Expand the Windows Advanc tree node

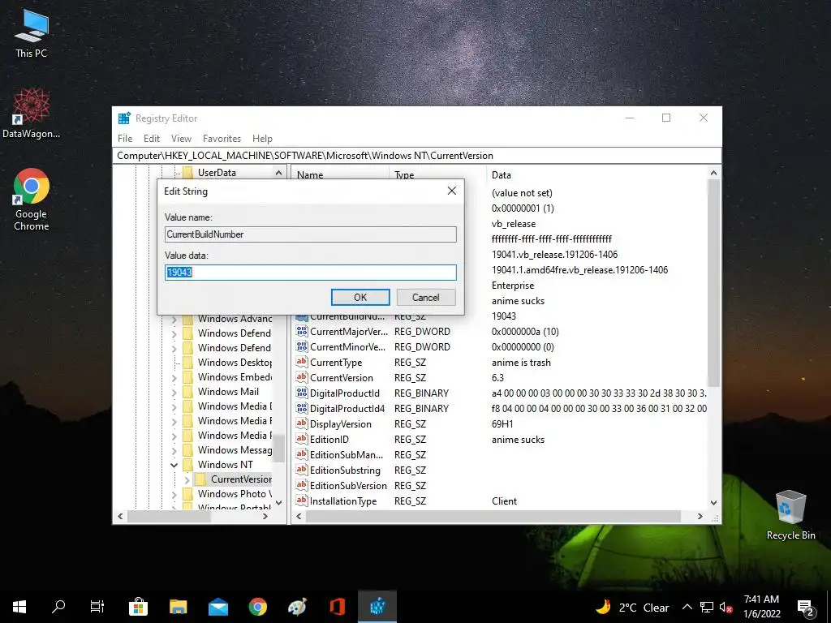[x=174, y=320]
